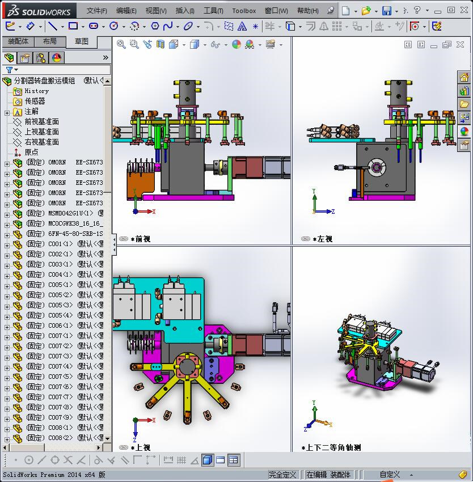Image resolution: width=473 pixels, height=482 pixels.
Task: Click the feature tree vertical scrollbar down arrow
Action: pos(107,439)
